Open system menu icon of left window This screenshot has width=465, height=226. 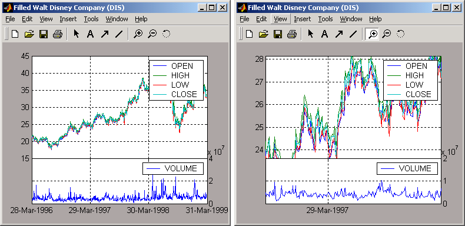[8, 8]
